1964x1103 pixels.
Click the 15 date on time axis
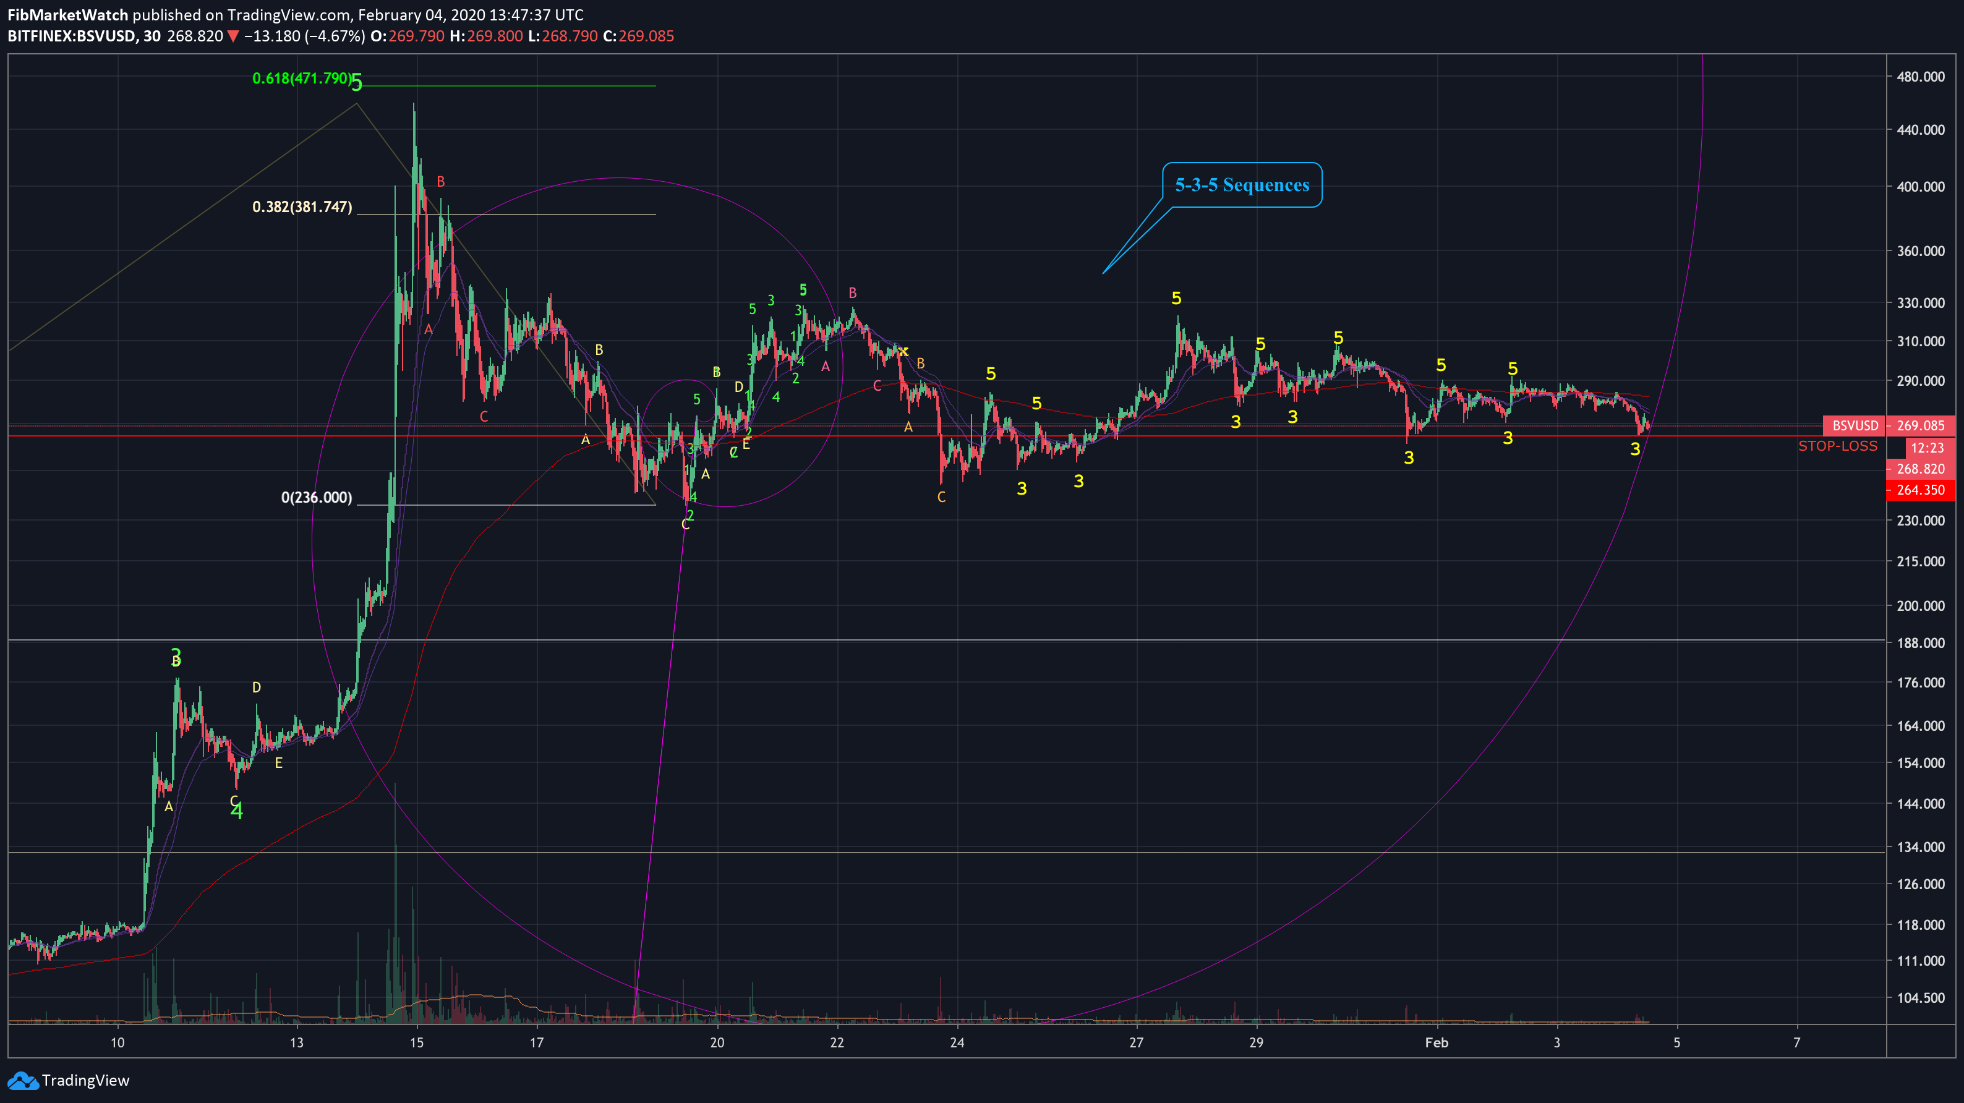click(416, 1042)
